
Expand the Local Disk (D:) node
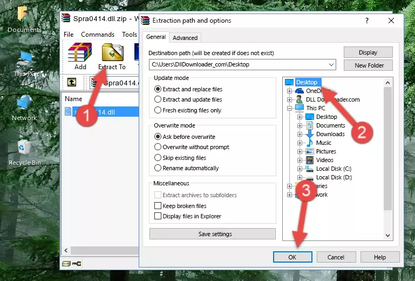[300, 177]
